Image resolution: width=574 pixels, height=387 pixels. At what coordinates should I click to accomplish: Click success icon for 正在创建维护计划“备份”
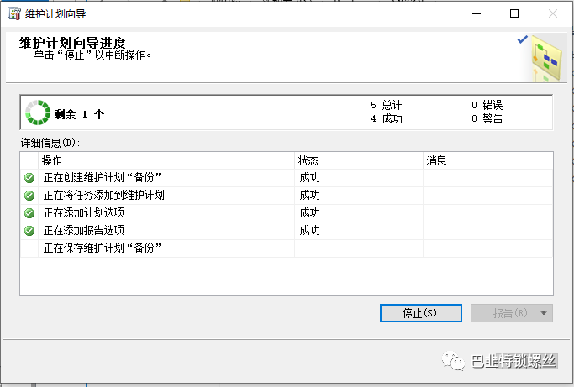point(29,178)
